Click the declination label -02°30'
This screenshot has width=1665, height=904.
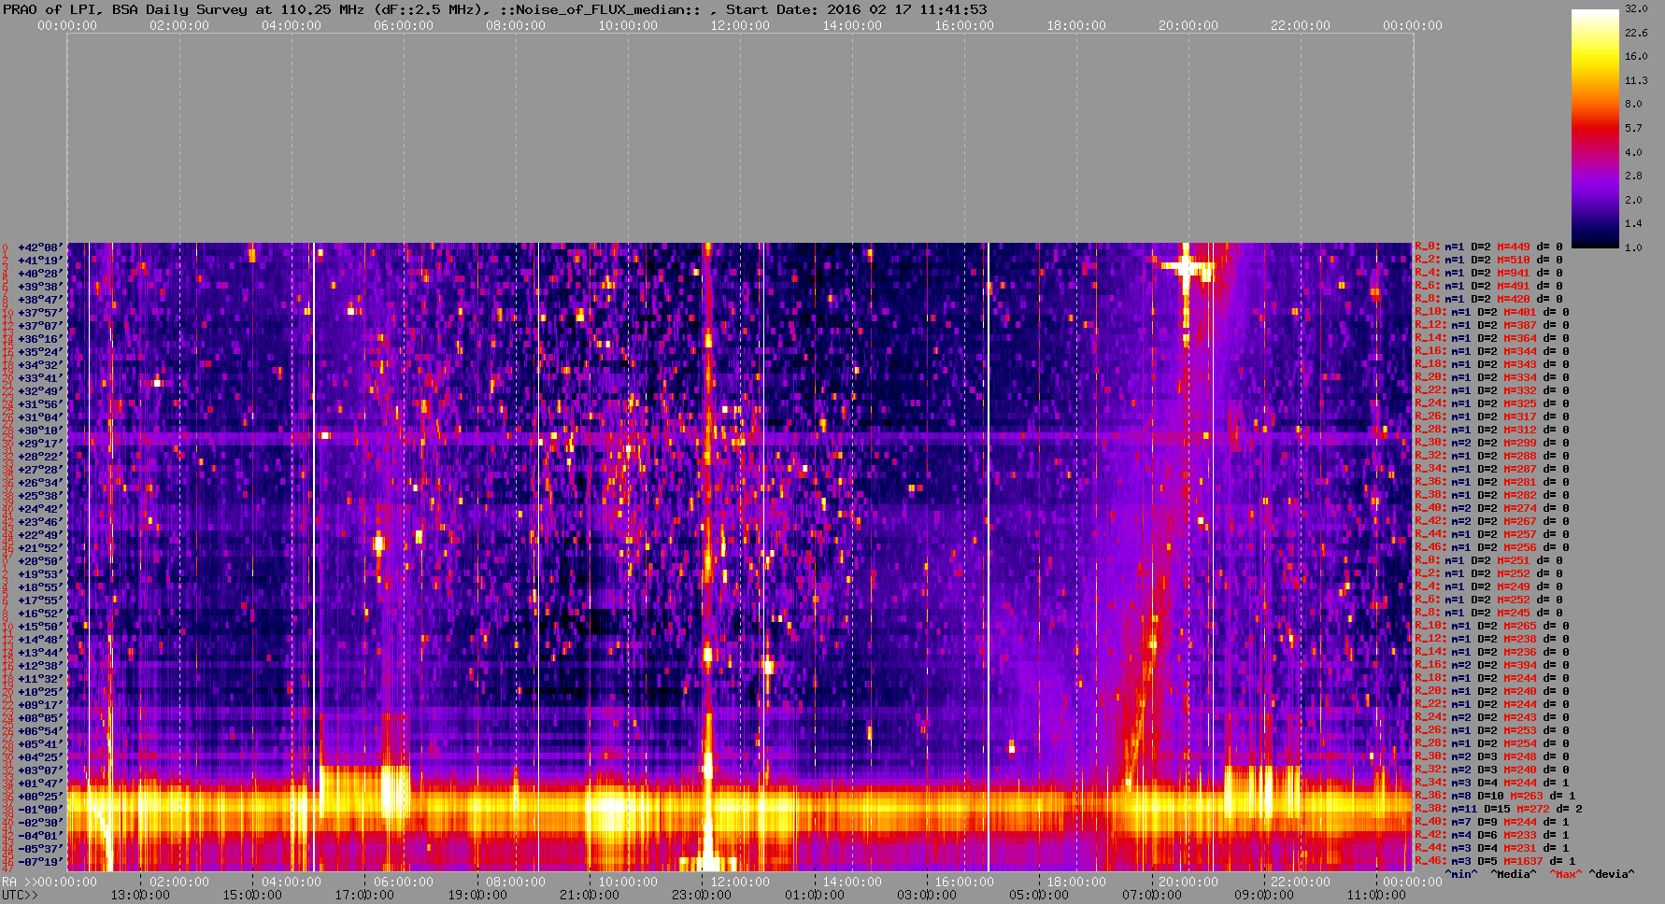40,823
